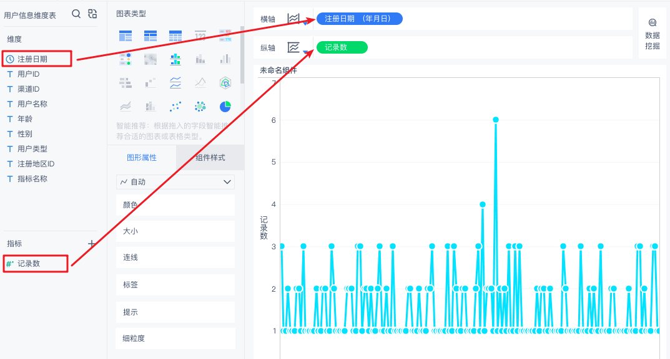Click the 注册日期（年月日）pill in 横轴
This screenshot has height=359, width=670.
pyautogui.click(x=360, y=19)
